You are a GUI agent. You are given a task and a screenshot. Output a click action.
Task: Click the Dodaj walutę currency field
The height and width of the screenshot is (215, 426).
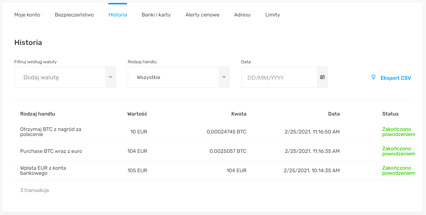(x=60, y=77)
